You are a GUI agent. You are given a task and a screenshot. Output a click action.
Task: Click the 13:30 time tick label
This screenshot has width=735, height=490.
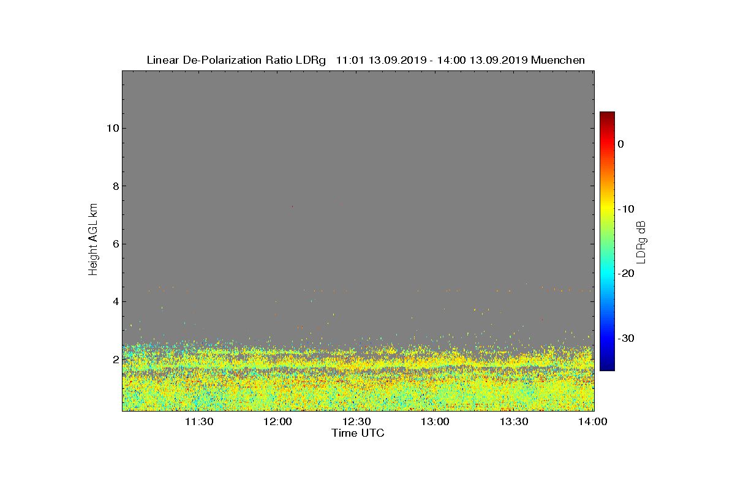(514, 421)
